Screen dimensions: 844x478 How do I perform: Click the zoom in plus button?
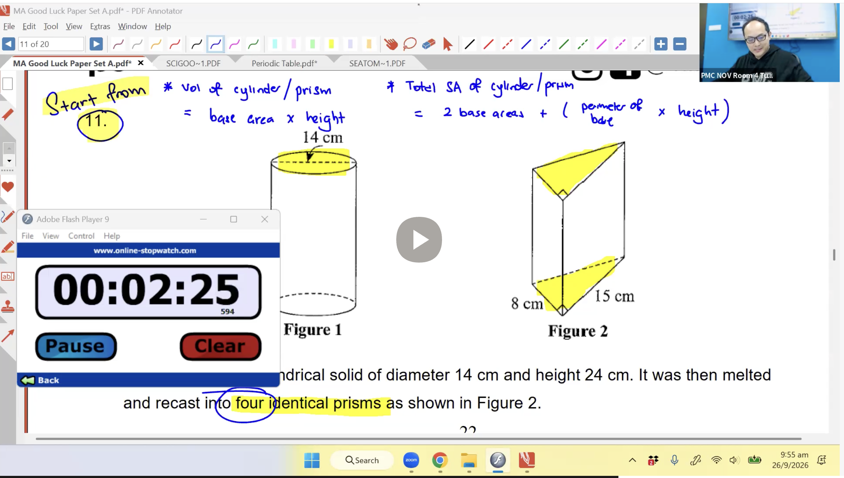point(661,44)
